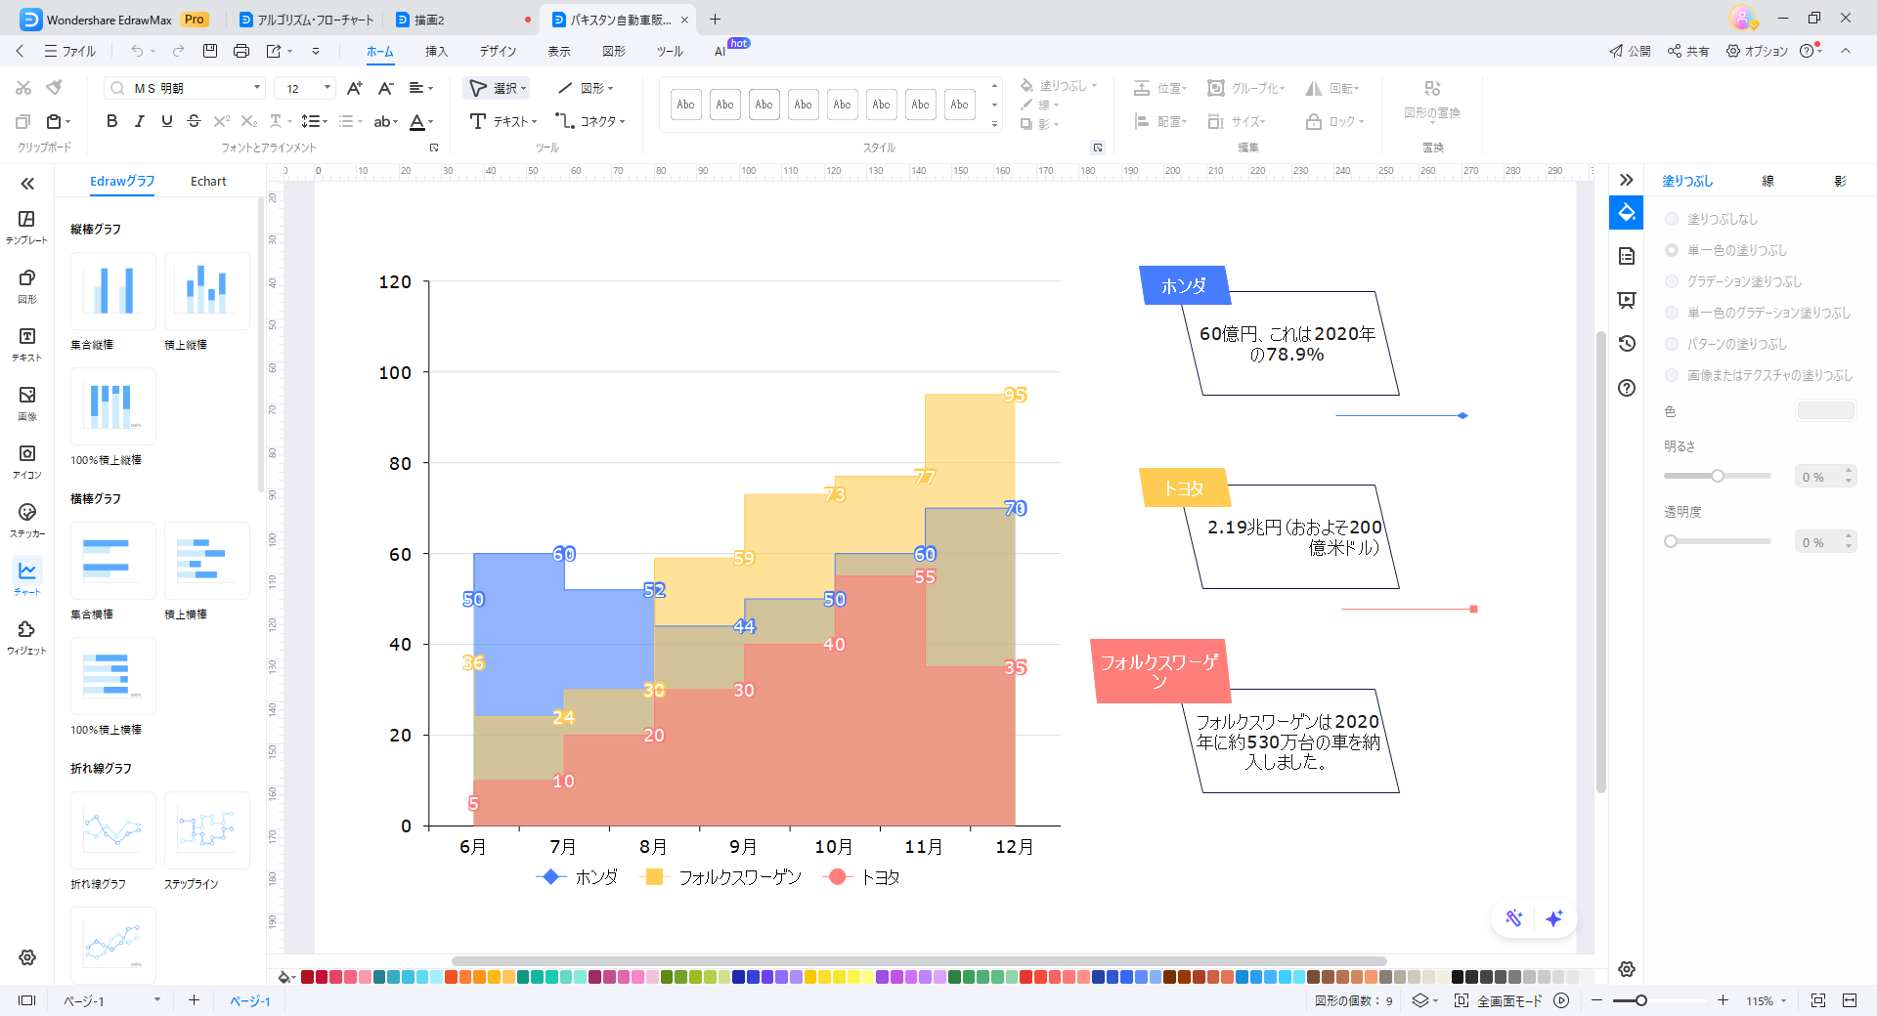Click the Undo arrow icon
Screen dimensions: 1877x1016
(137, 51)
